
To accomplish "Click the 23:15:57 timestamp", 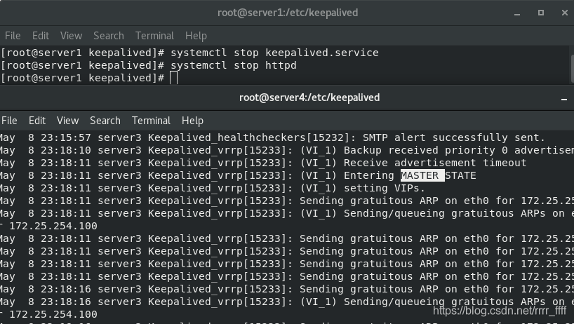I will pyautogui.click(x=65, y=138).
